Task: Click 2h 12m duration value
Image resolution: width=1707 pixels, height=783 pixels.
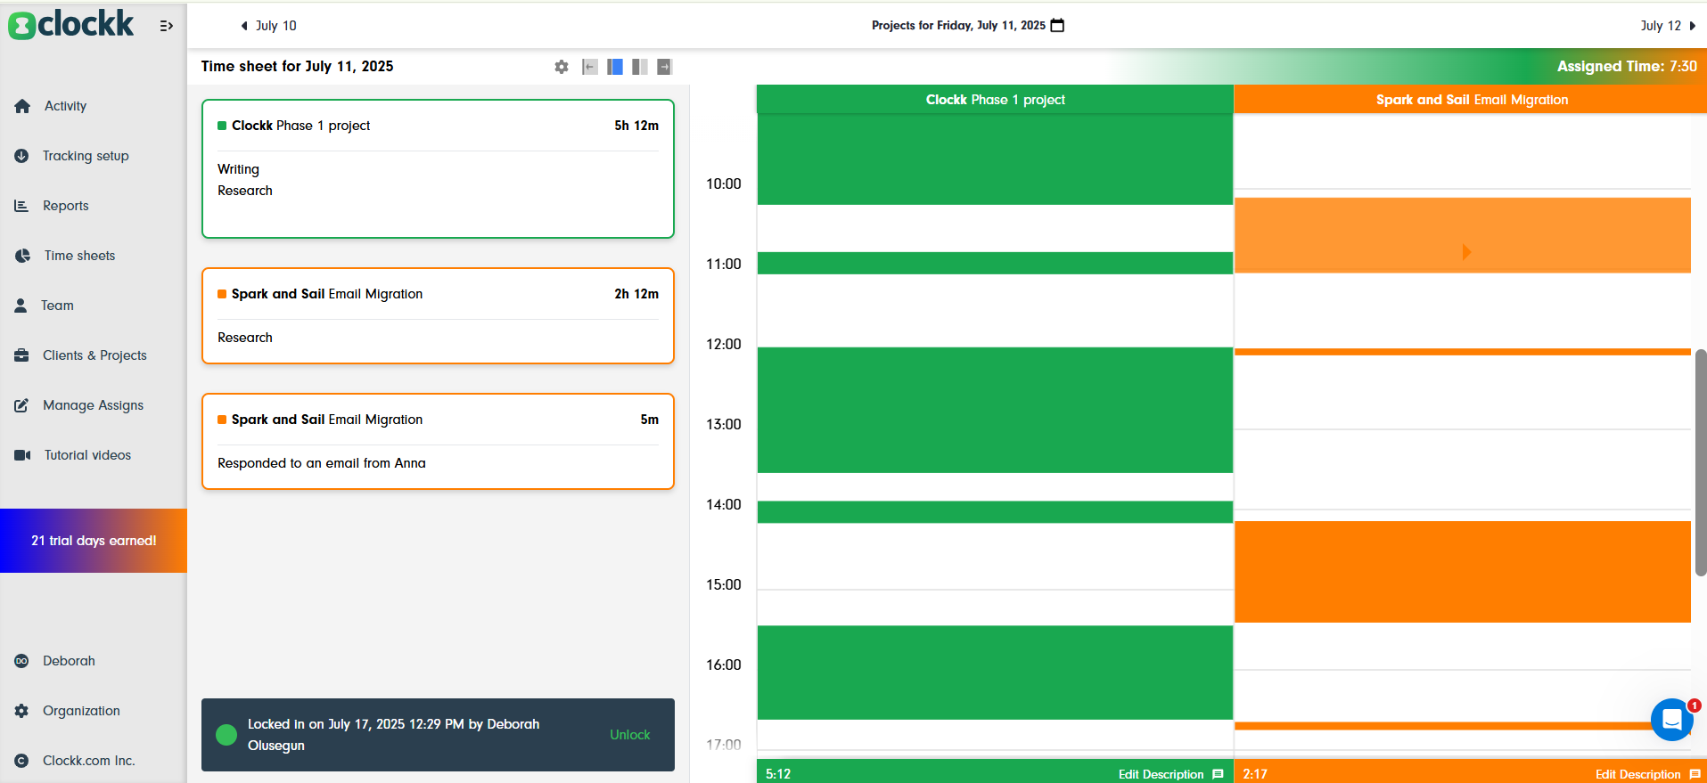Action: tap(636, 294)
